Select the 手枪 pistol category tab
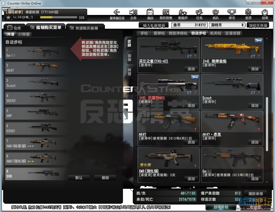 pyautogui.click(x=144, y=33)
